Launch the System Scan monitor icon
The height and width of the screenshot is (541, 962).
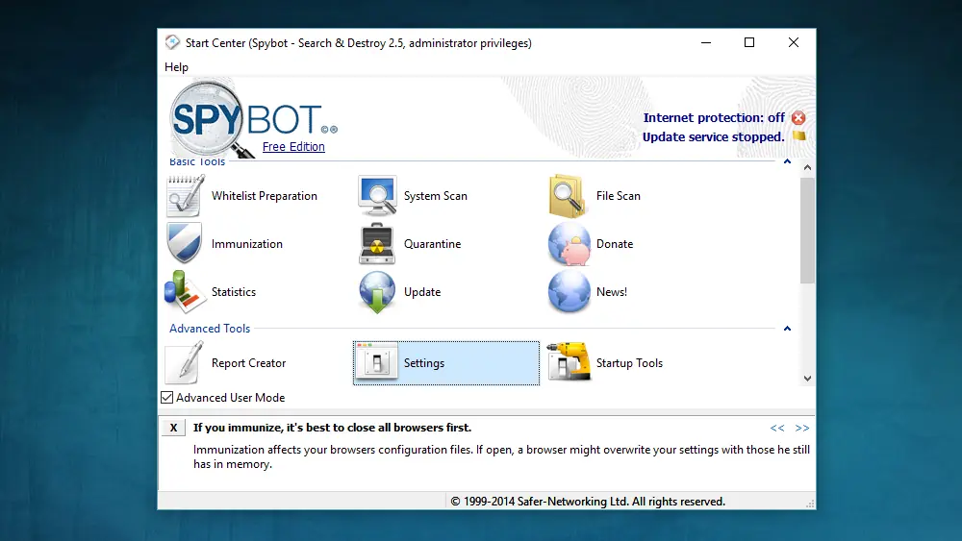377,195
